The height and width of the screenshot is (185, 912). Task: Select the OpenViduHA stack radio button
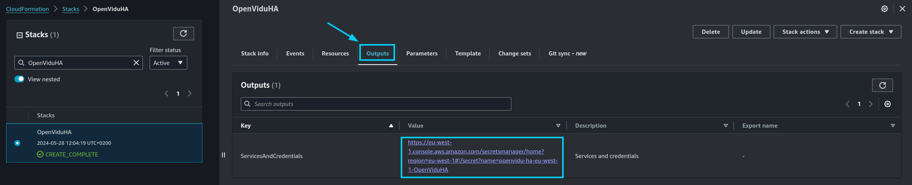point(17,143)
